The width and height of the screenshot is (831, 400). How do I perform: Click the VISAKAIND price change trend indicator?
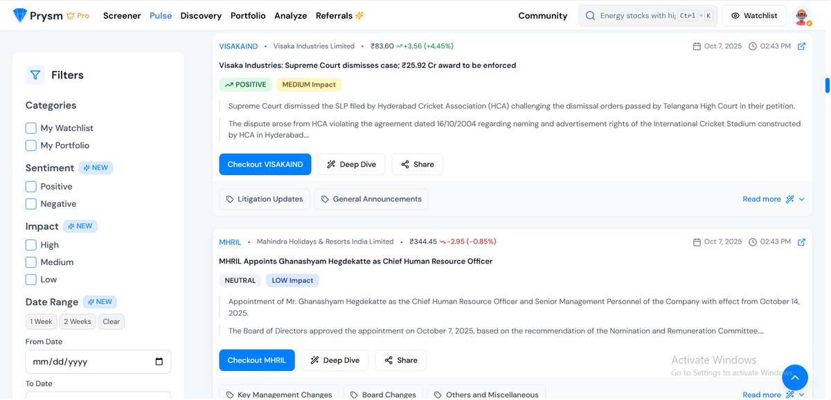pos(425,46)
